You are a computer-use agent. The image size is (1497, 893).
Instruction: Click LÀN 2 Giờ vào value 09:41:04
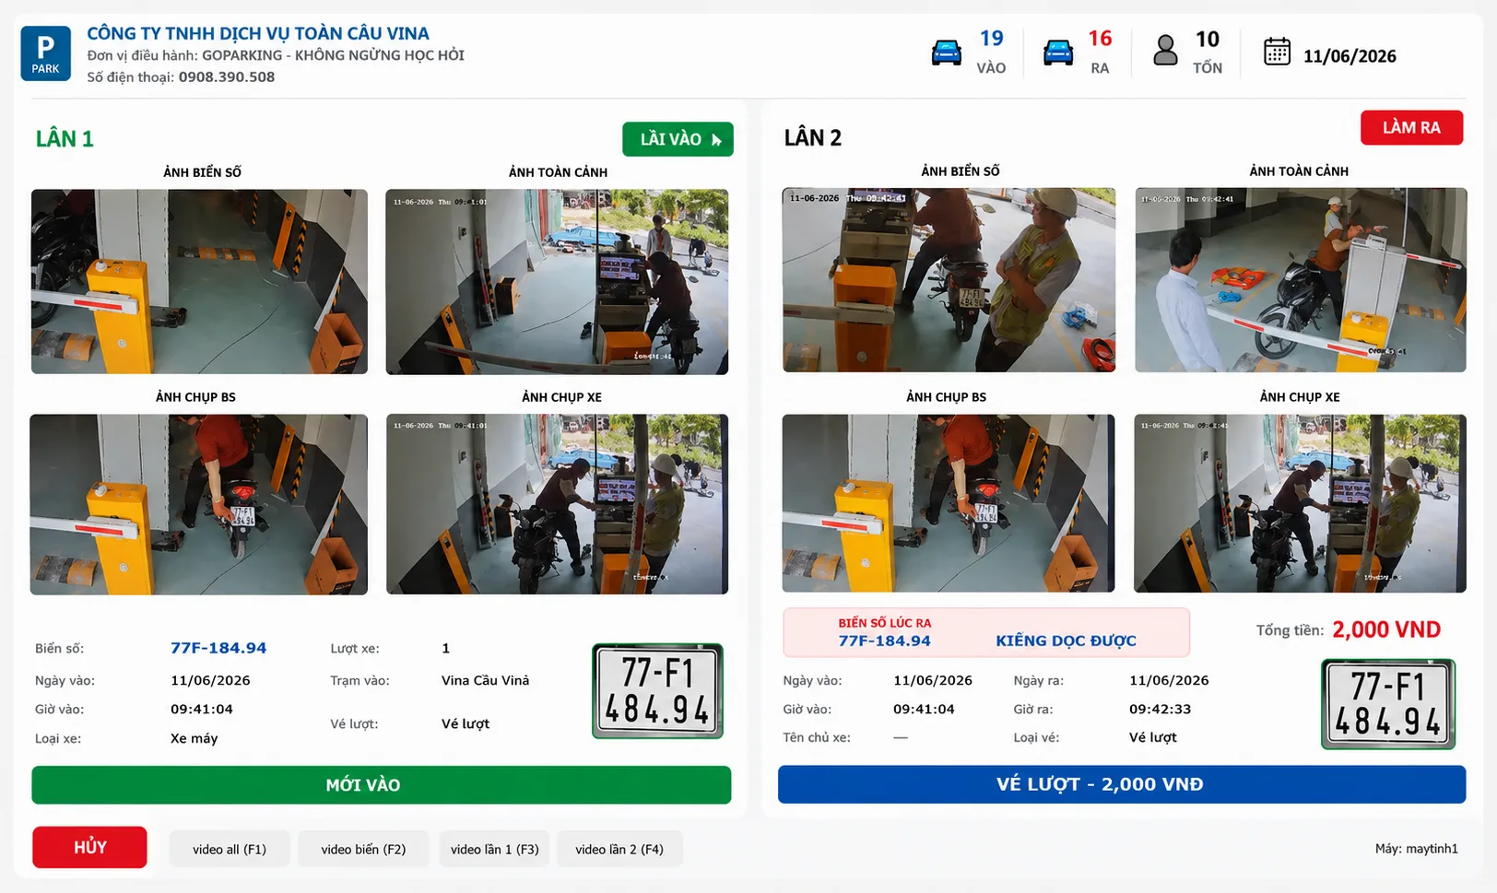[x=924, y=710]
